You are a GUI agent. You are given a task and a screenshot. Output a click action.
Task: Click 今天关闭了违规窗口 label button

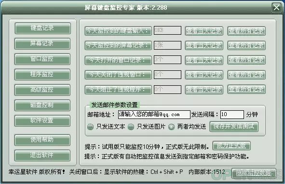coord(118,75)
